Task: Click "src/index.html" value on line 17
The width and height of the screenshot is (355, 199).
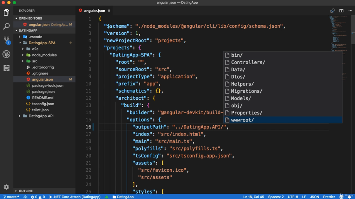Action: point(181,134)
